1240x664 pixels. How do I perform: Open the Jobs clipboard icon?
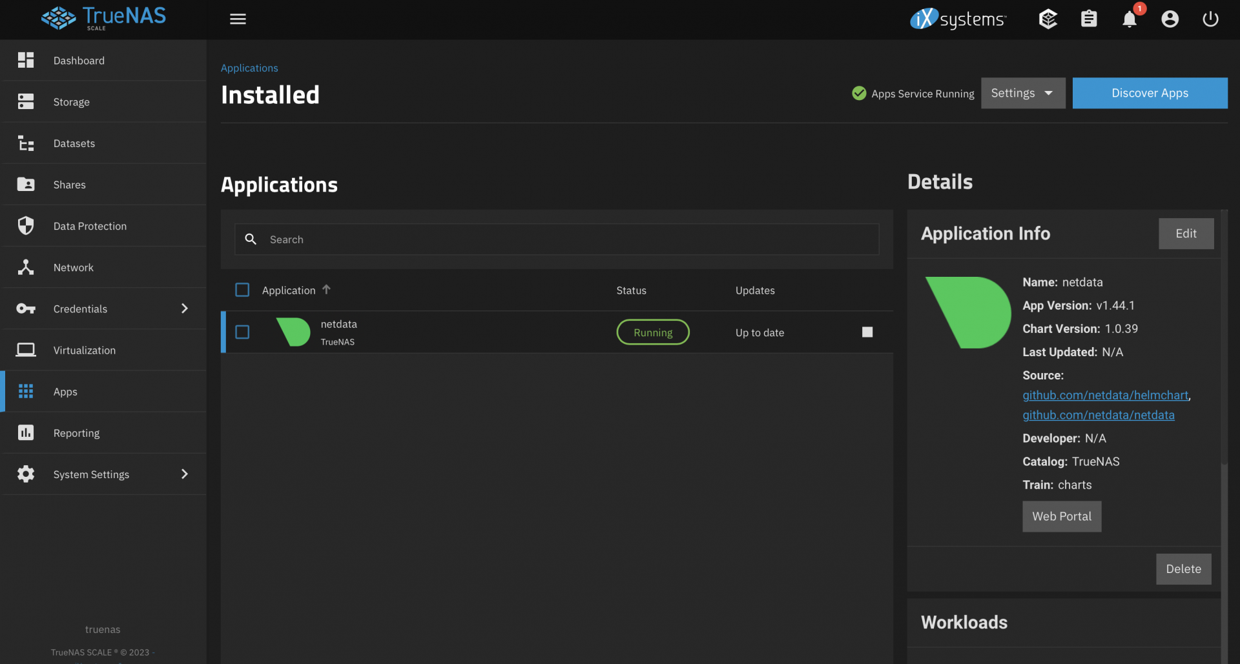pos(1089,19)
